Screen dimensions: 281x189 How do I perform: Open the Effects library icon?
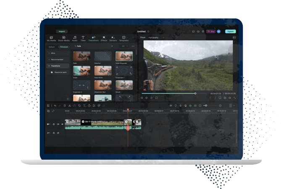coord(104,39)
